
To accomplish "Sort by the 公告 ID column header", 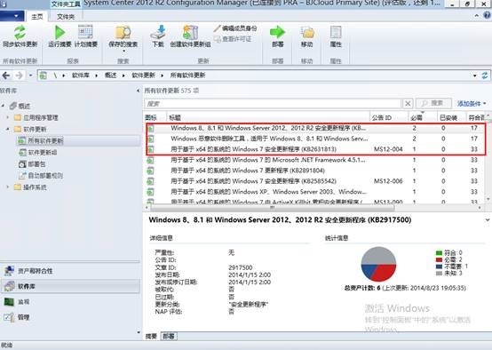I will click(x=389, y=117).
